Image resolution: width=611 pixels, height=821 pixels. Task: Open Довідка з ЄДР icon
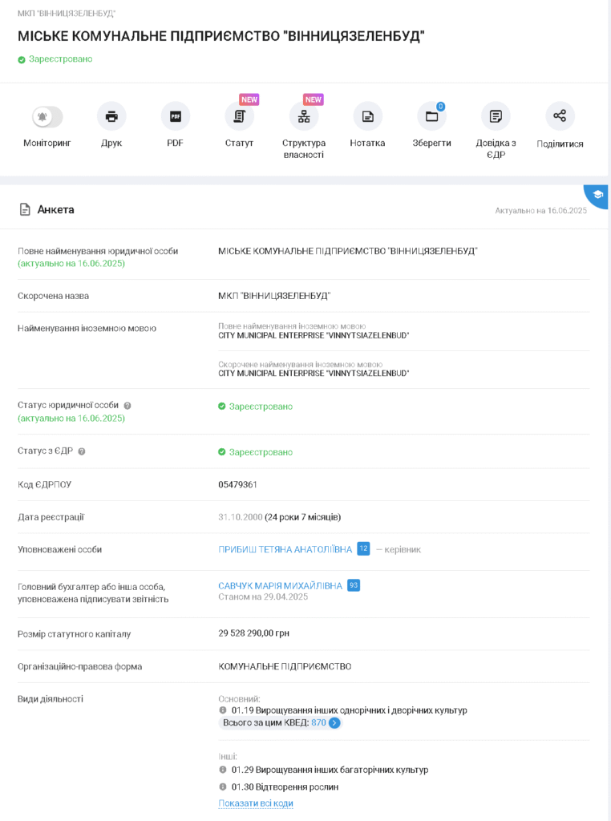(496, 117)
